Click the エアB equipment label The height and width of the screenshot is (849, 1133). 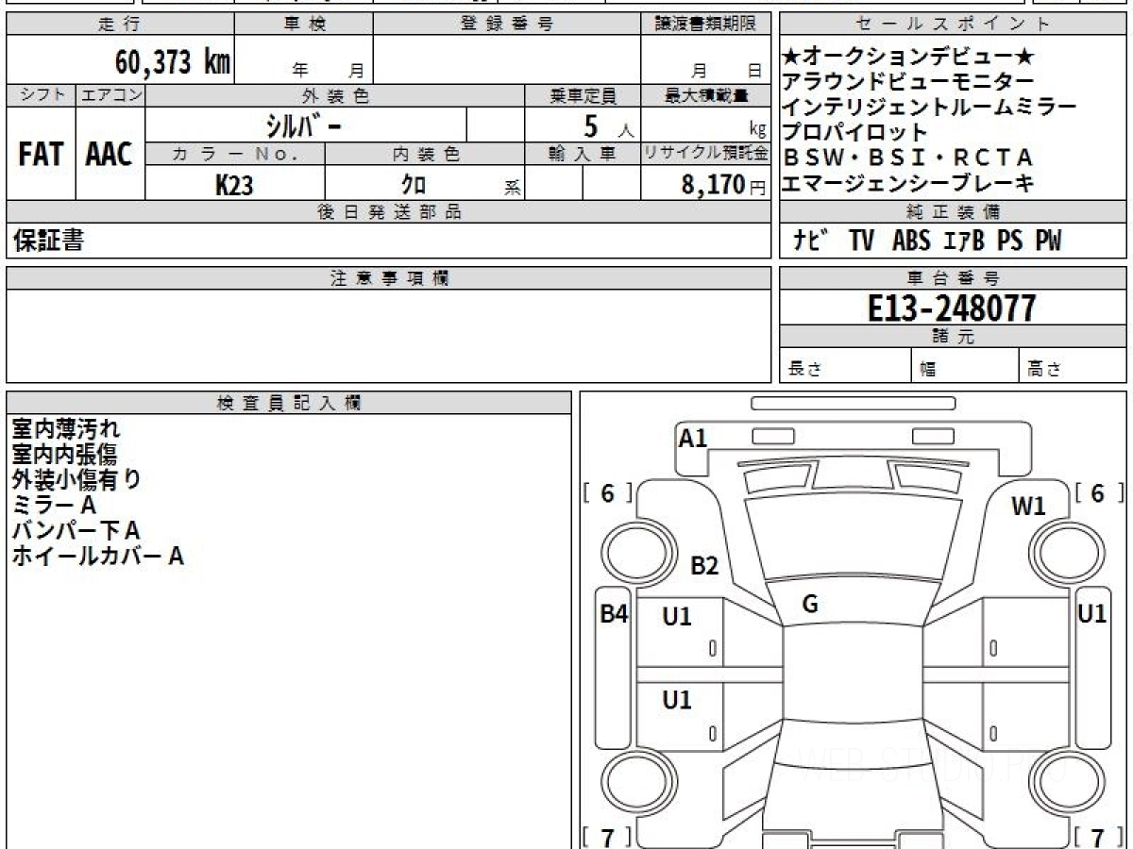pos(963,241)
